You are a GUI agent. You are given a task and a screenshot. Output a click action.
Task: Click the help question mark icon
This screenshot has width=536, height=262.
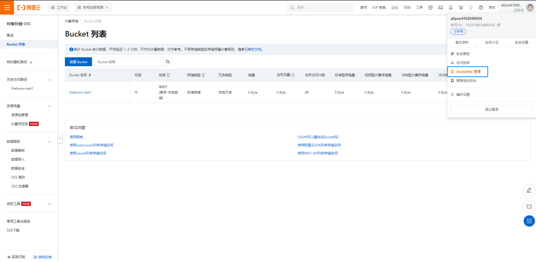click(481, 8)
